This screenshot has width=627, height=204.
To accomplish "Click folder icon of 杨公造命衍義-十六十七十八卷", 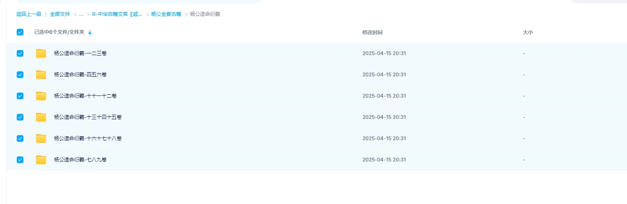I will click(41, 139).
